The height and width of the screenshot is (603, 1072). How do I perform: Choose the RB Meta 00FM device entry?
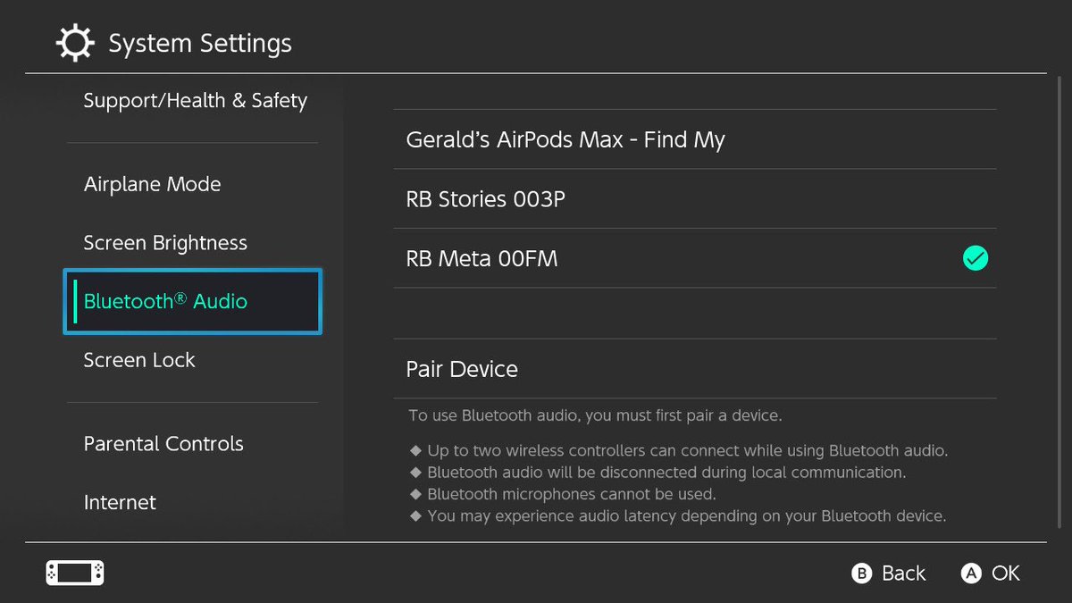(695, 258)
